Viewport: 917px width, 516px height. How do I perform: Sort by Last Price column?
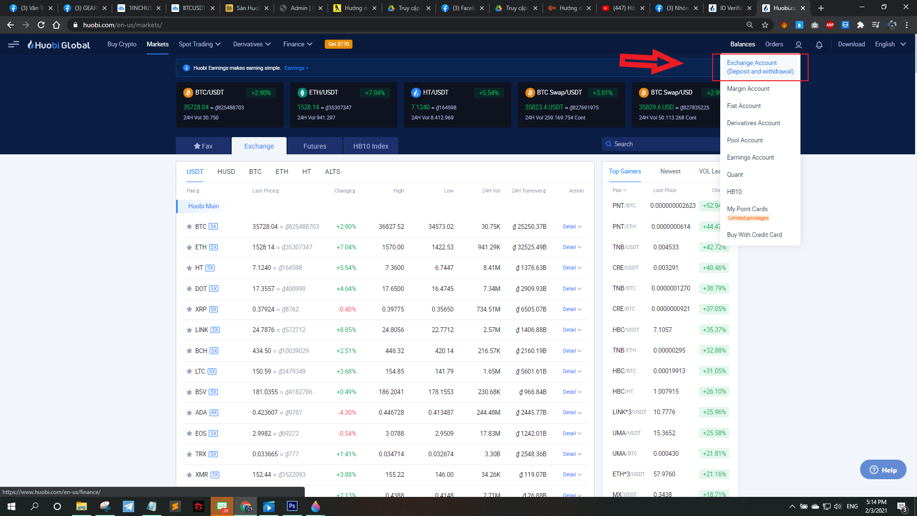coord(266,191)
